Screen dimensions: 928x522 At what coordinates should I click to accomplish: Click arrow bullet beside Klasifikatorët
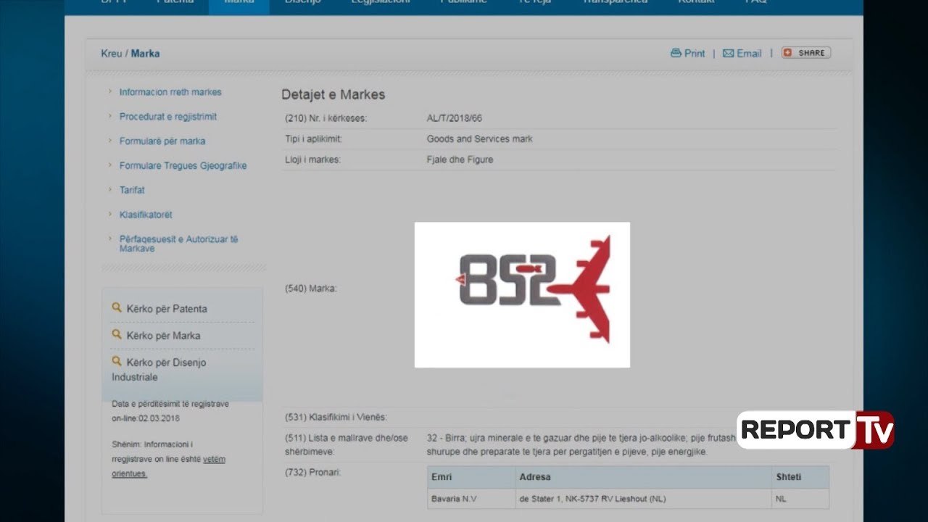pyautogui.click(x=110, y=215)
